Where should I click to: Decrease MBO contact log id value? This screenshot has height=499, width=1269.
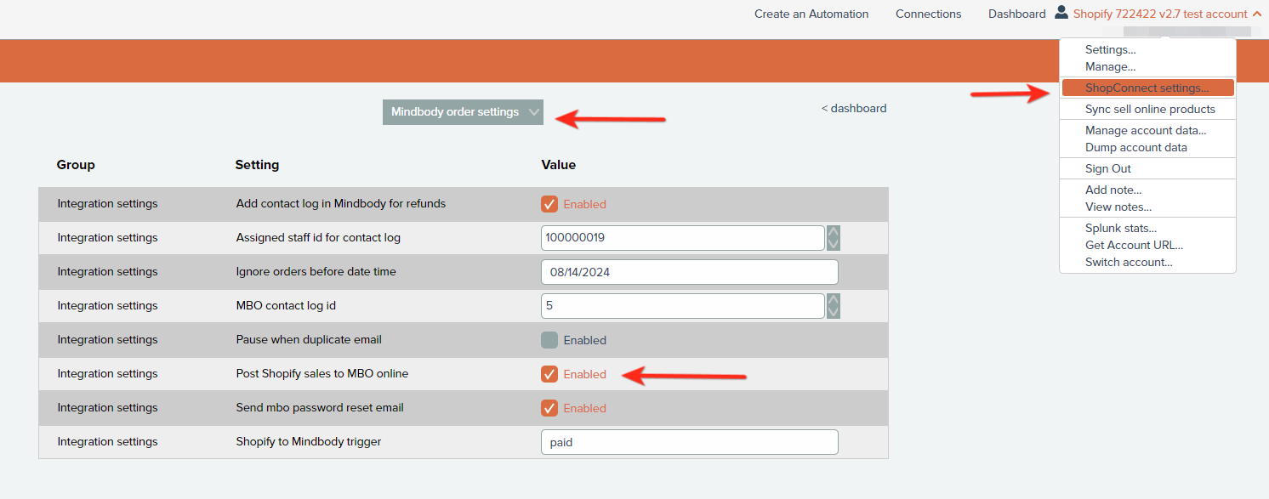(834, 312)
